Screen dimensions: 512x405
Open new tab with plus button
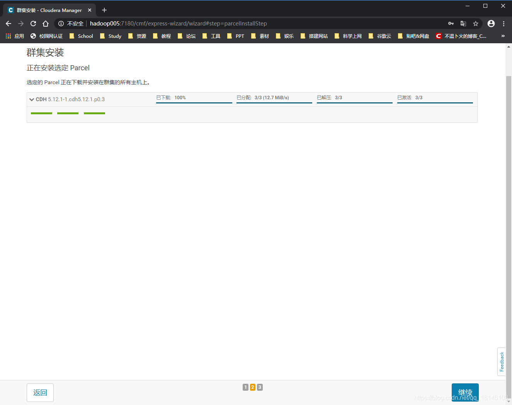tap(104, 10)
